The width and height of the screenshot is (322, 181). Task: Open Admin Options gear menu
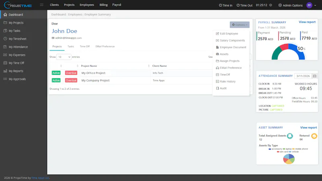click(x=290, y=5)
